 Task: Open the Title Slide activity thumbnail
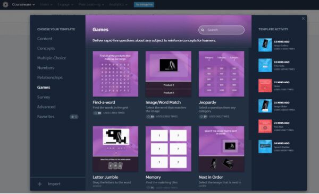point(265,65)
